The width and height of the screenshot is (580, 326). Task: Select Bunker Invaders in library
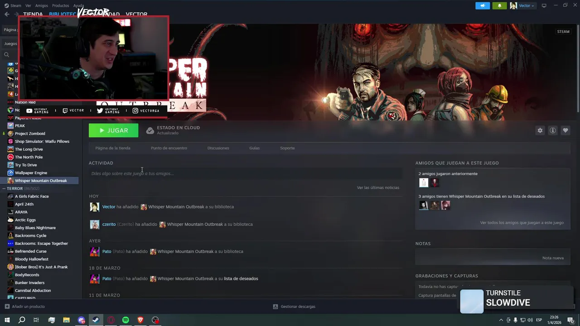[29, 283]
